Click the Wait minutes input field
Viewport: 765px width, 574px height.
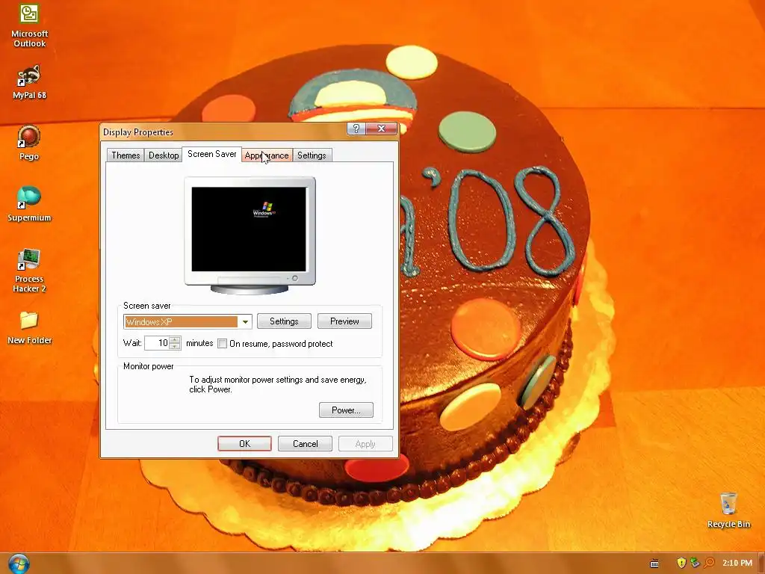click(157, 343)
